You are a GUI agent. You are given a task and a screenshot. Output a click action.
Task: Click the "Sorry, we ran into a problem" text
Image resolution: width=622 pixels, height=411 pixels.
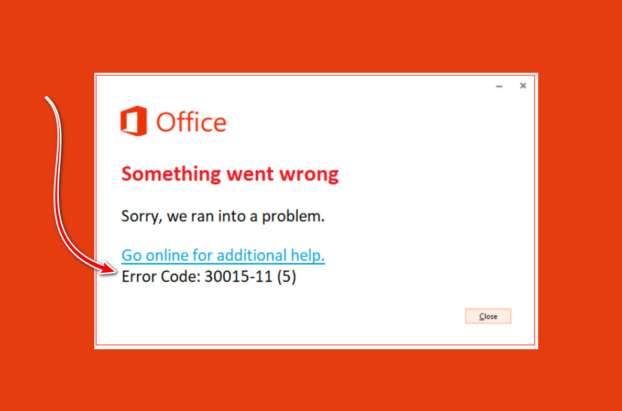tap(223, 216)
